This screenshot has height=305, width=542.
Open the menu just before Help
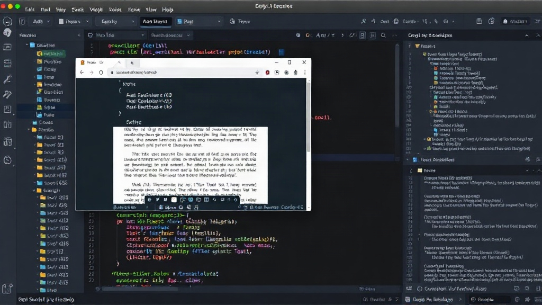tap(151, 10)
